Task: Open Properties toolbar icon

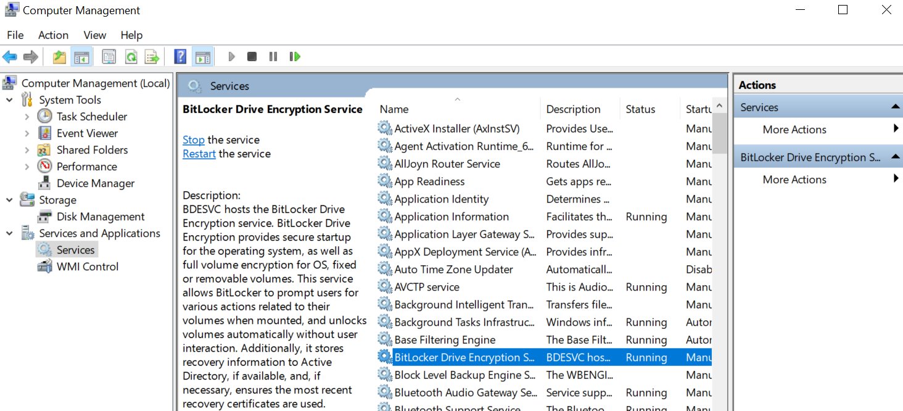Action: click(x=109, y=57)
